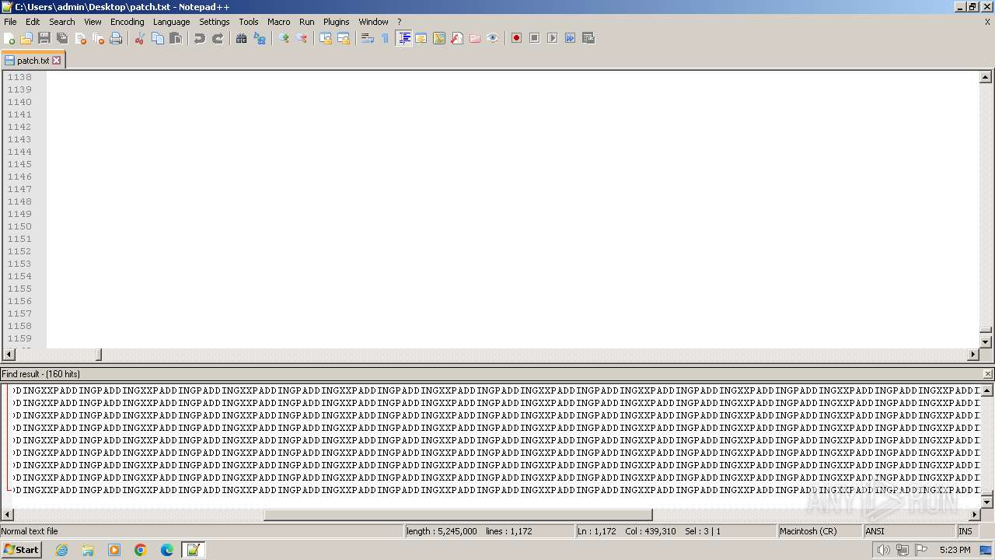This screenshot has width=995, height=560.
Task: Click the Close document toolbar icon
Action: [80, 38]
